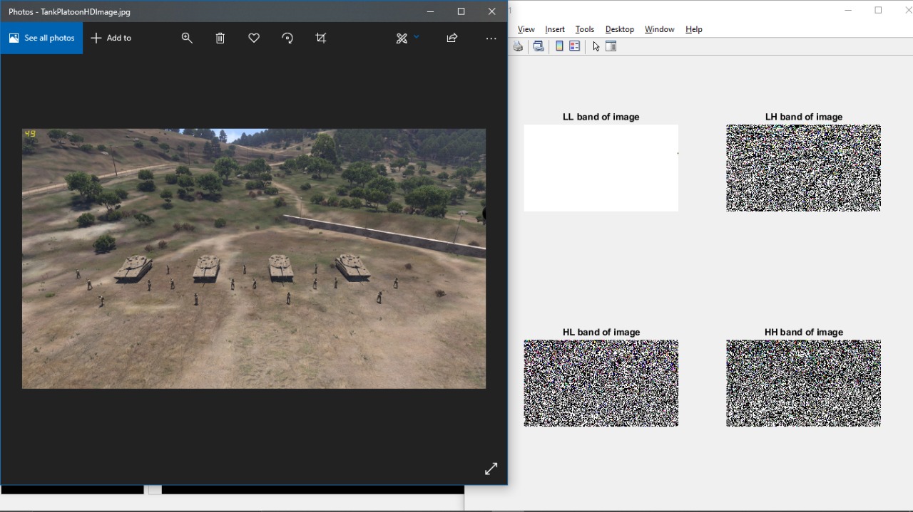This screenshot has width=913, height=512.
Task: Open Edit & Create tools icon
Action: click(402, 38)
